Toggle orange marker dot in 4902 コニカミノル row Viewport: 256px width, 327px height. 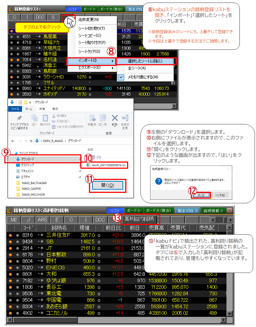tap(10, 313)
